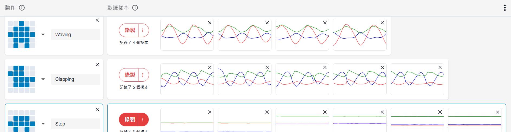Screen dimensions: 511x132
Task: Click the info icon beside 動作 header
Action: coord(22,8)
